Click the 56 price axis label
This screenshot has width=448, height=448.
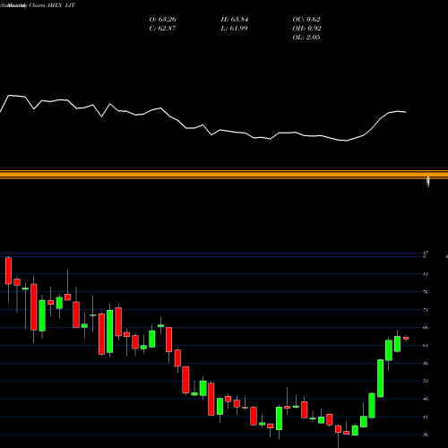[x=426, y=363]
